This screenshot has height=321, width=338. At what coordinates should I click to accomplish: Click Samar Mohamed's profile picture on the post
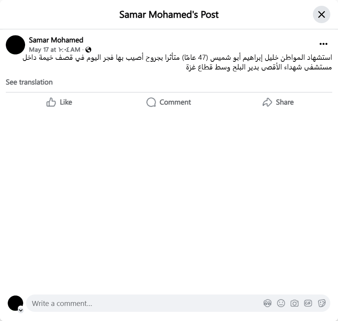point(15,45)
